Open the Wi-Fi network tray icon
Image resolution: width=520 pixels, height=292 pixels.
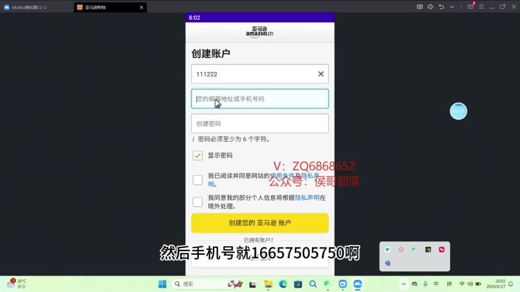coord(462,283)
